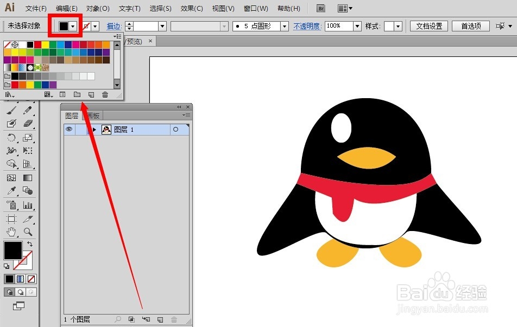The image size is (517, 327).
Task: Click the target circle of 图层 1
Action: coord(176,130)
